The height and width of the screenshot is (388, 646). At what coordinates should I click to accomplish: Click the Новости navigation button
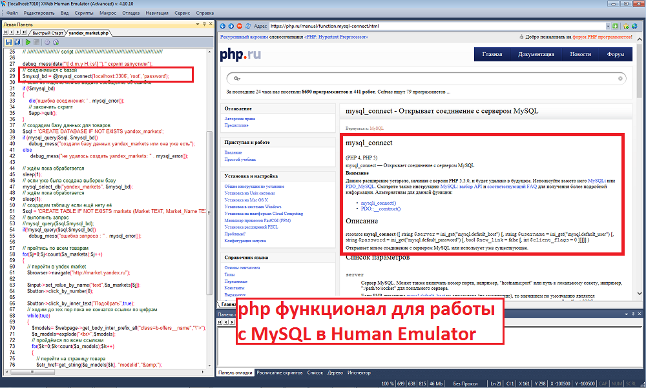tap(581, 54)
